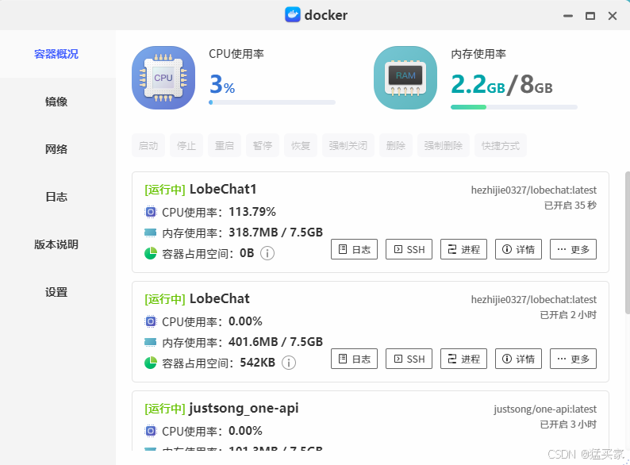This screenshot has height=465, width=630.
Task: Click LobeChat CPU usage chip icon
Action: click(x=150, y=321)
